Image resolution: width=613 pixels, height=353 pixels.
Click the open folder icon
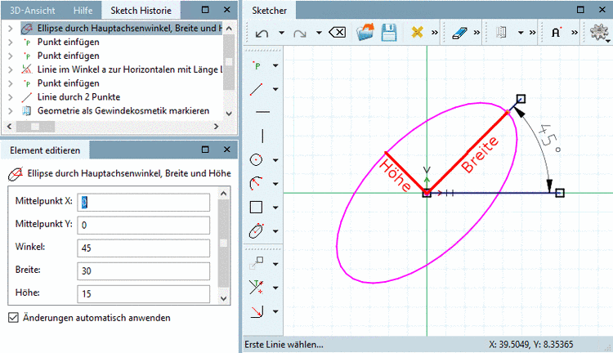pos(365,32)
